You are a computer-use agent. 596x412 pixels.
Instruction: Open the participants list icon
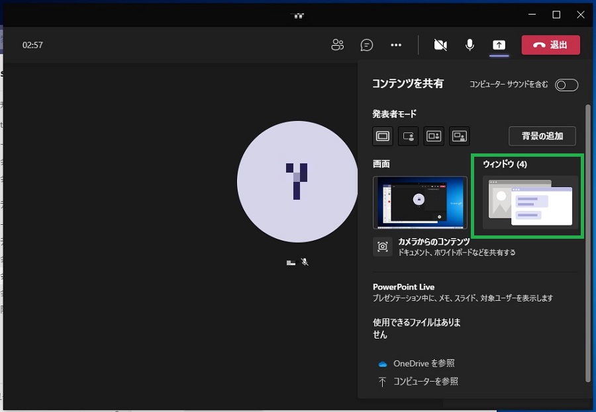pyautogui.click(x=338, y=45)
